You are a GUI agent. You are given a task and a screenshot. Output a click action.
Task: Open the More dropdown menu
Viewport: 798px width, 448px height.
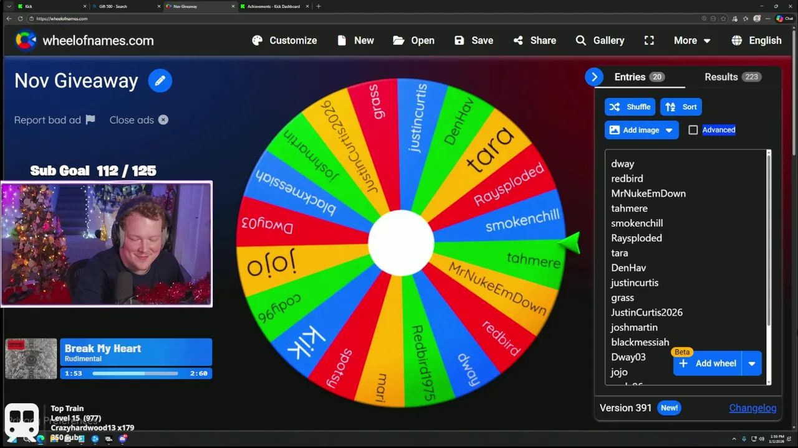pos(692,40)
